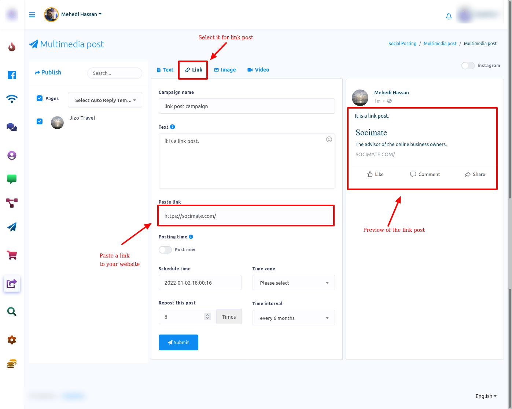Click the Repost this post number stepper

207,317
